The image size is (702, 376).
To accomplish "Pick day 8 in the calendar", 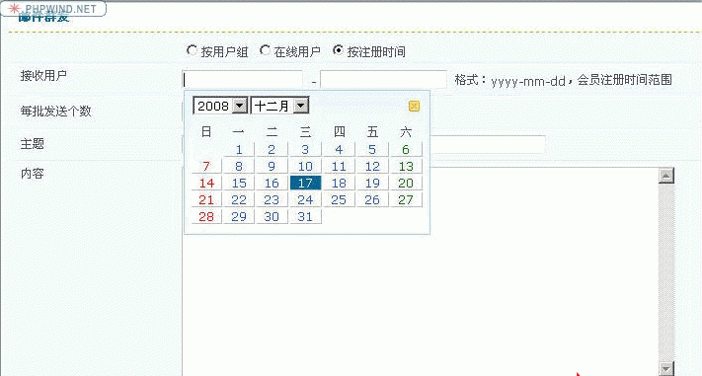I will [x=239, y=166].
